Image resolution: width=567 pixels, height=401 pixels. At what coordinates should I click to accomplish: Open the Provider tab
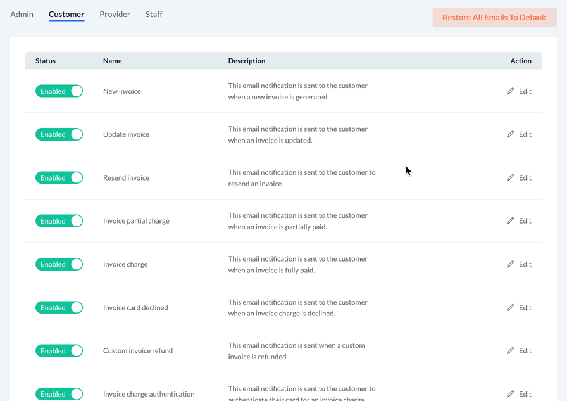115,14
